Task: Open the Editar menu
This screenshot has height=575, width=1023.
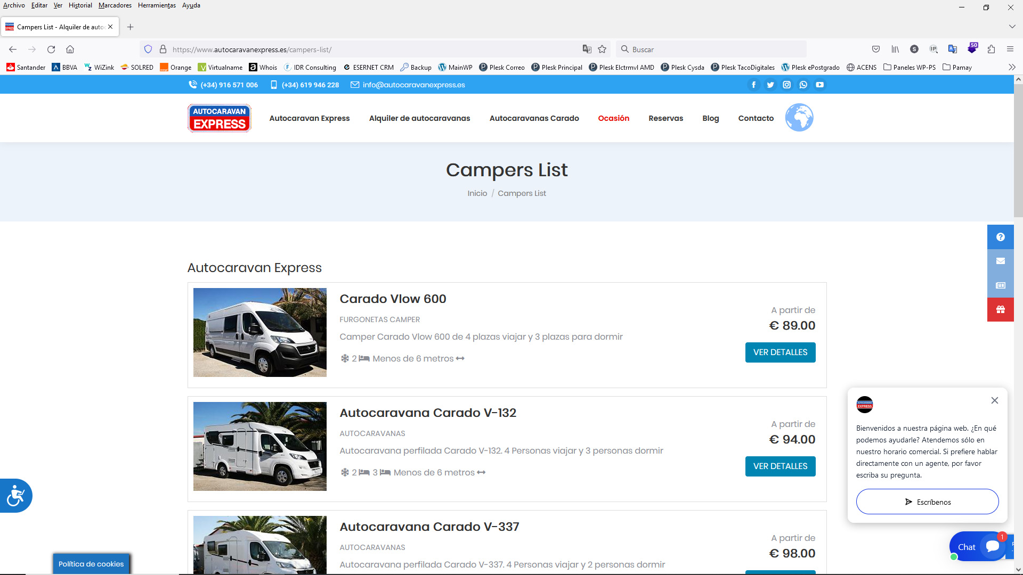Action: (x=39, y=5)
